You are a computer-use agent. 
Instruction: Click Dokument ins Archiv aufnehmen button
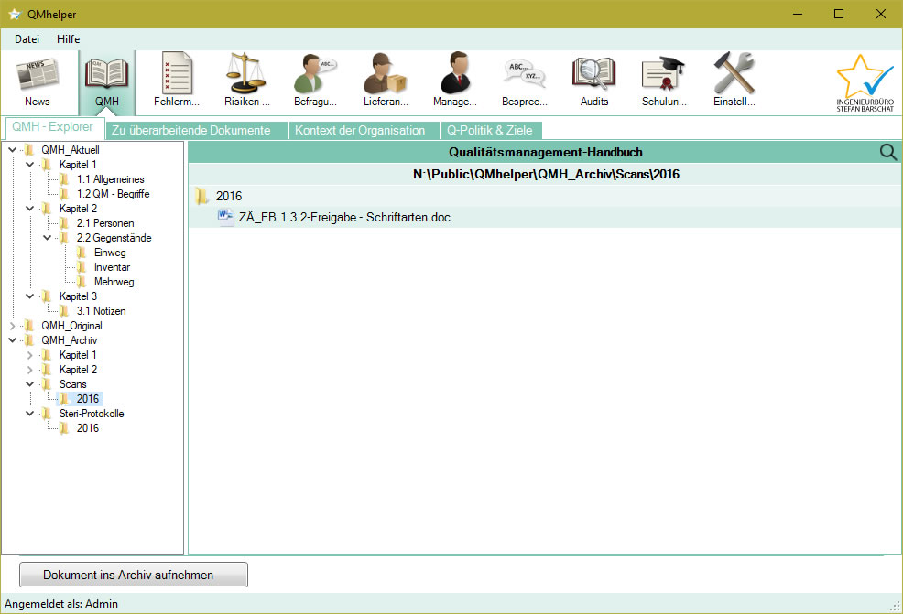[134, 575]
